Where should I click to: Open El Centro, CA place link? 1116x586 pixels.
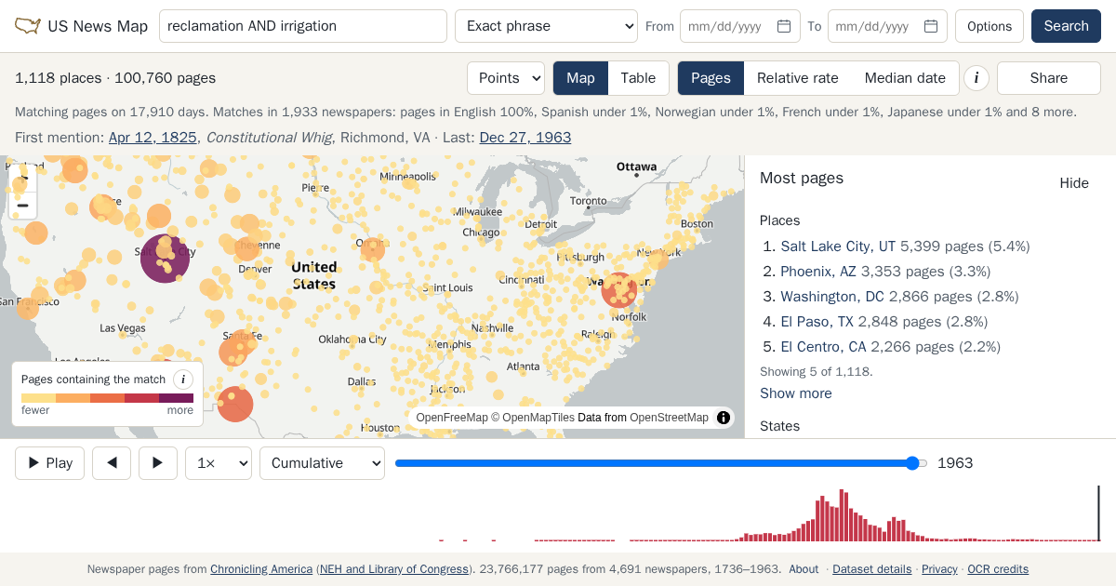(x=823, y=347)
